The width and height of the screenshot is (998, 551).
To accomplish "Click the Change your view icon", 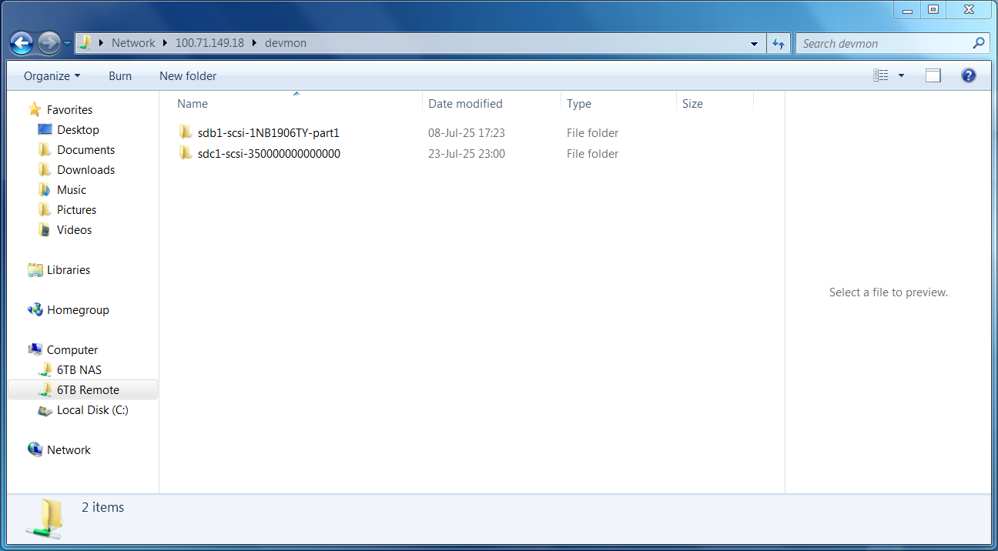I will coord(881,75).
